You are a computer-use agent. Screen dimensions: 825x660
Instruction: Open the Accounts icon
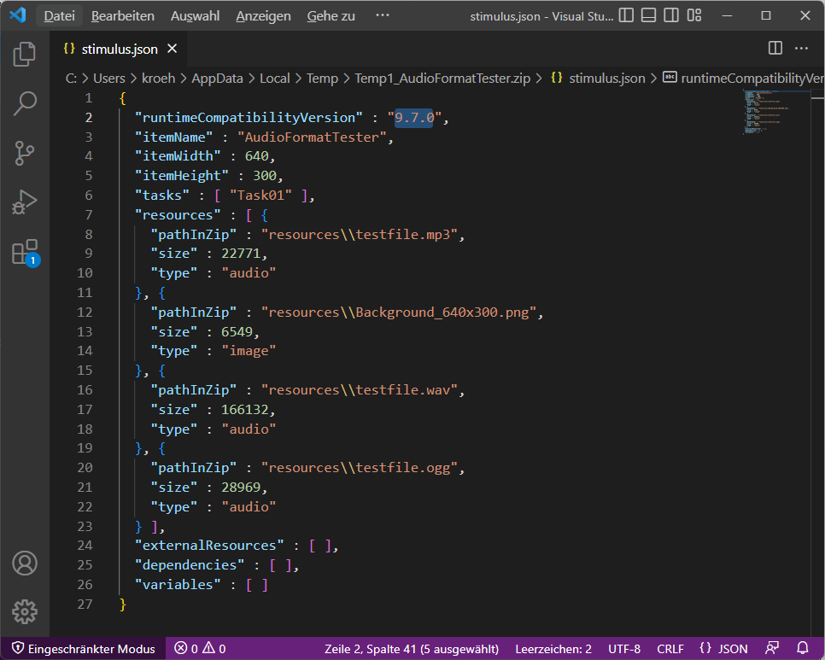coord(25,564)
